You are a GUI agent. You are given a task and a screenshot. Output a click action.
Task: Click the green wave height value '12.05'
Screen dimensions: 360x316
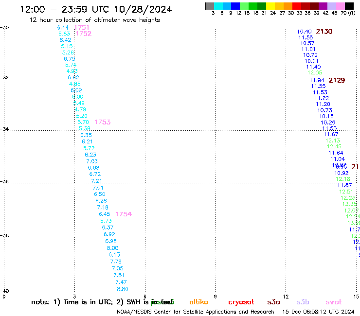pyautogui.click(x=315, y=73)
